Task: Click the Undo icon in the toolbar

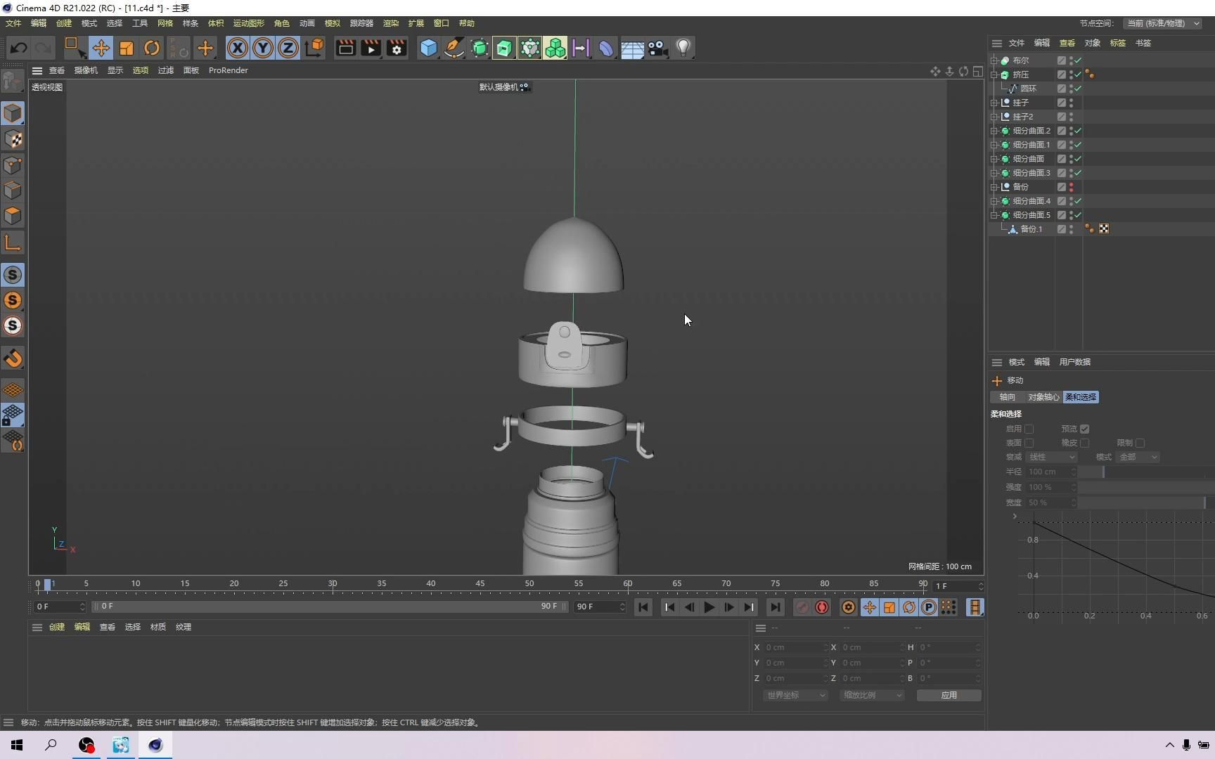Action: pyautogui.click(x=18, y=48)
